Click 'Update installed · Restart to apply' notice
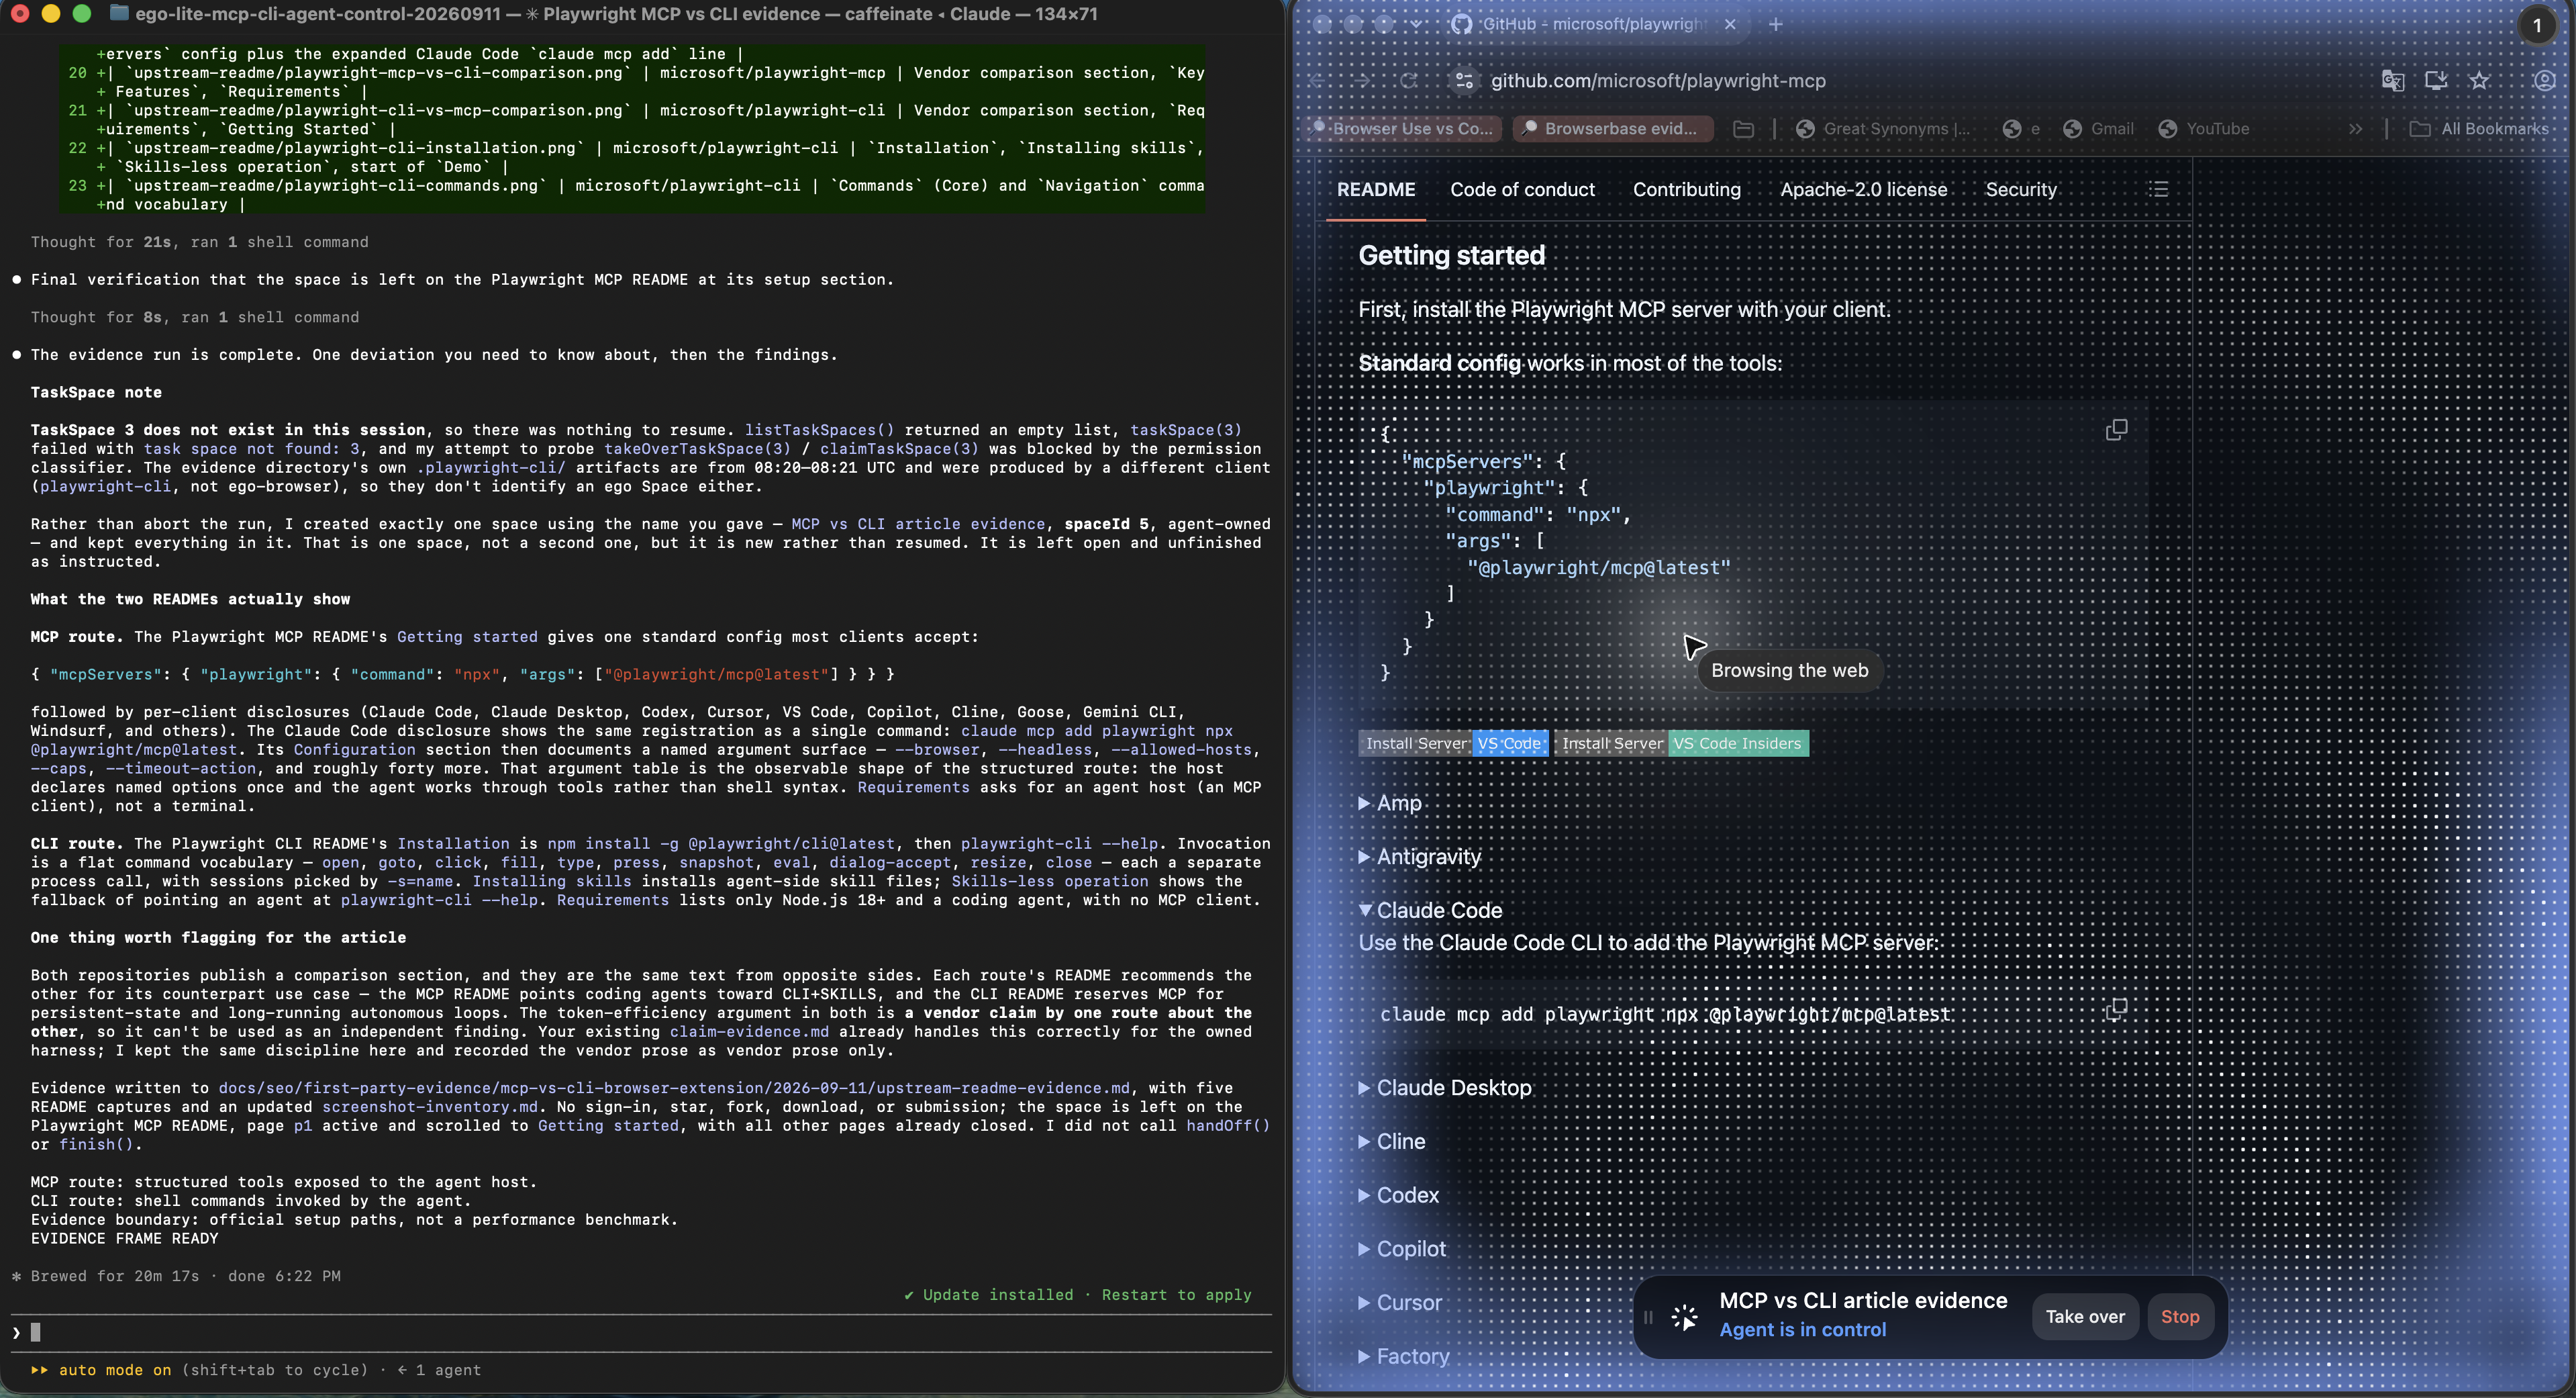 (1077, 1295)
